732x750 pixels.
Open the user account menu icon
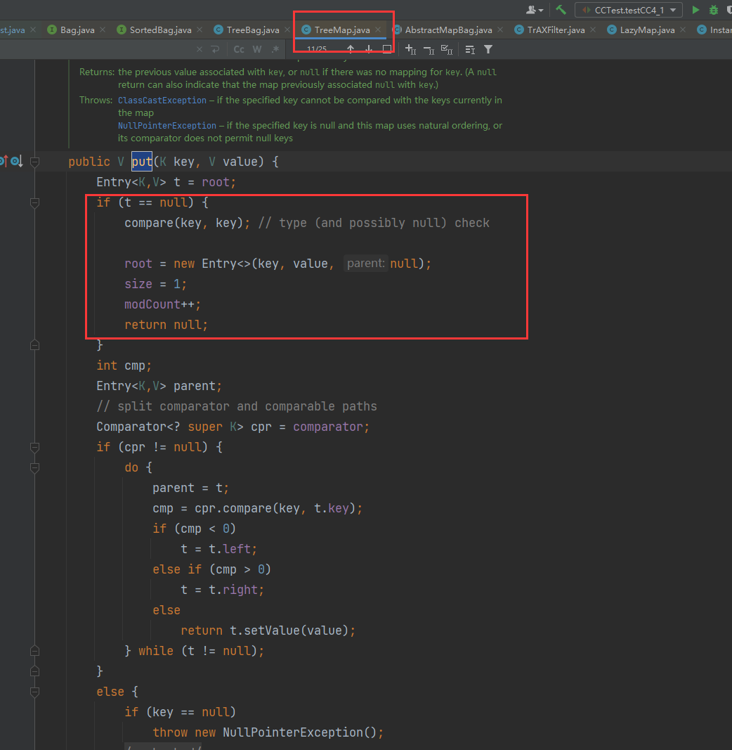click(534, 10)
